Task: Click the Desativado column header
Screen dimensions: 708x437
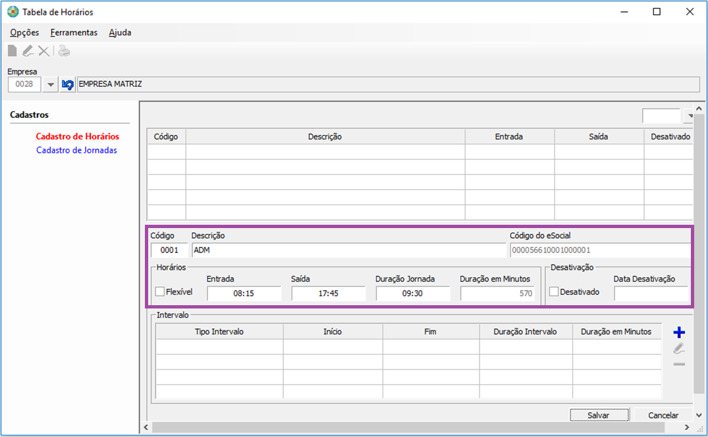Action: [668, 136]
